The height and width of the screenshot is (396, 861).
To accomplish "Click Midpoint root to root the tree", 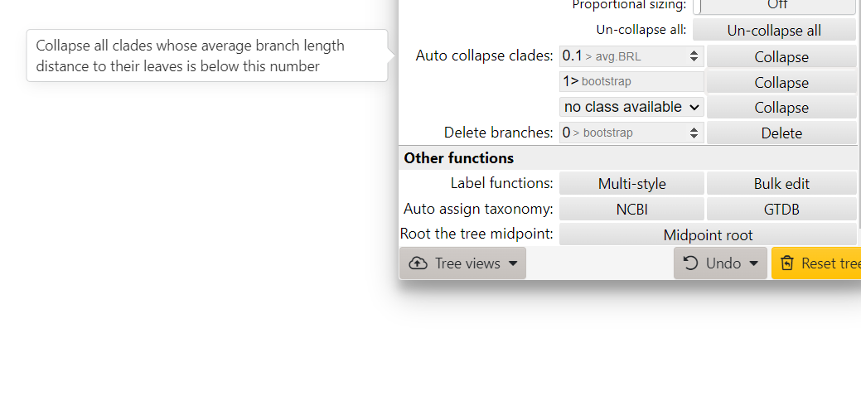I will coord(708,234).
